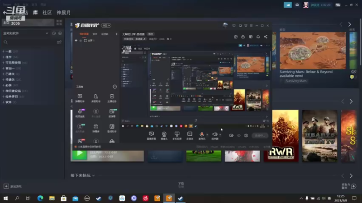This screenshot has width=362, height=203.
Task: Open the Windows Start menu
Action: [x=5, y=198]
